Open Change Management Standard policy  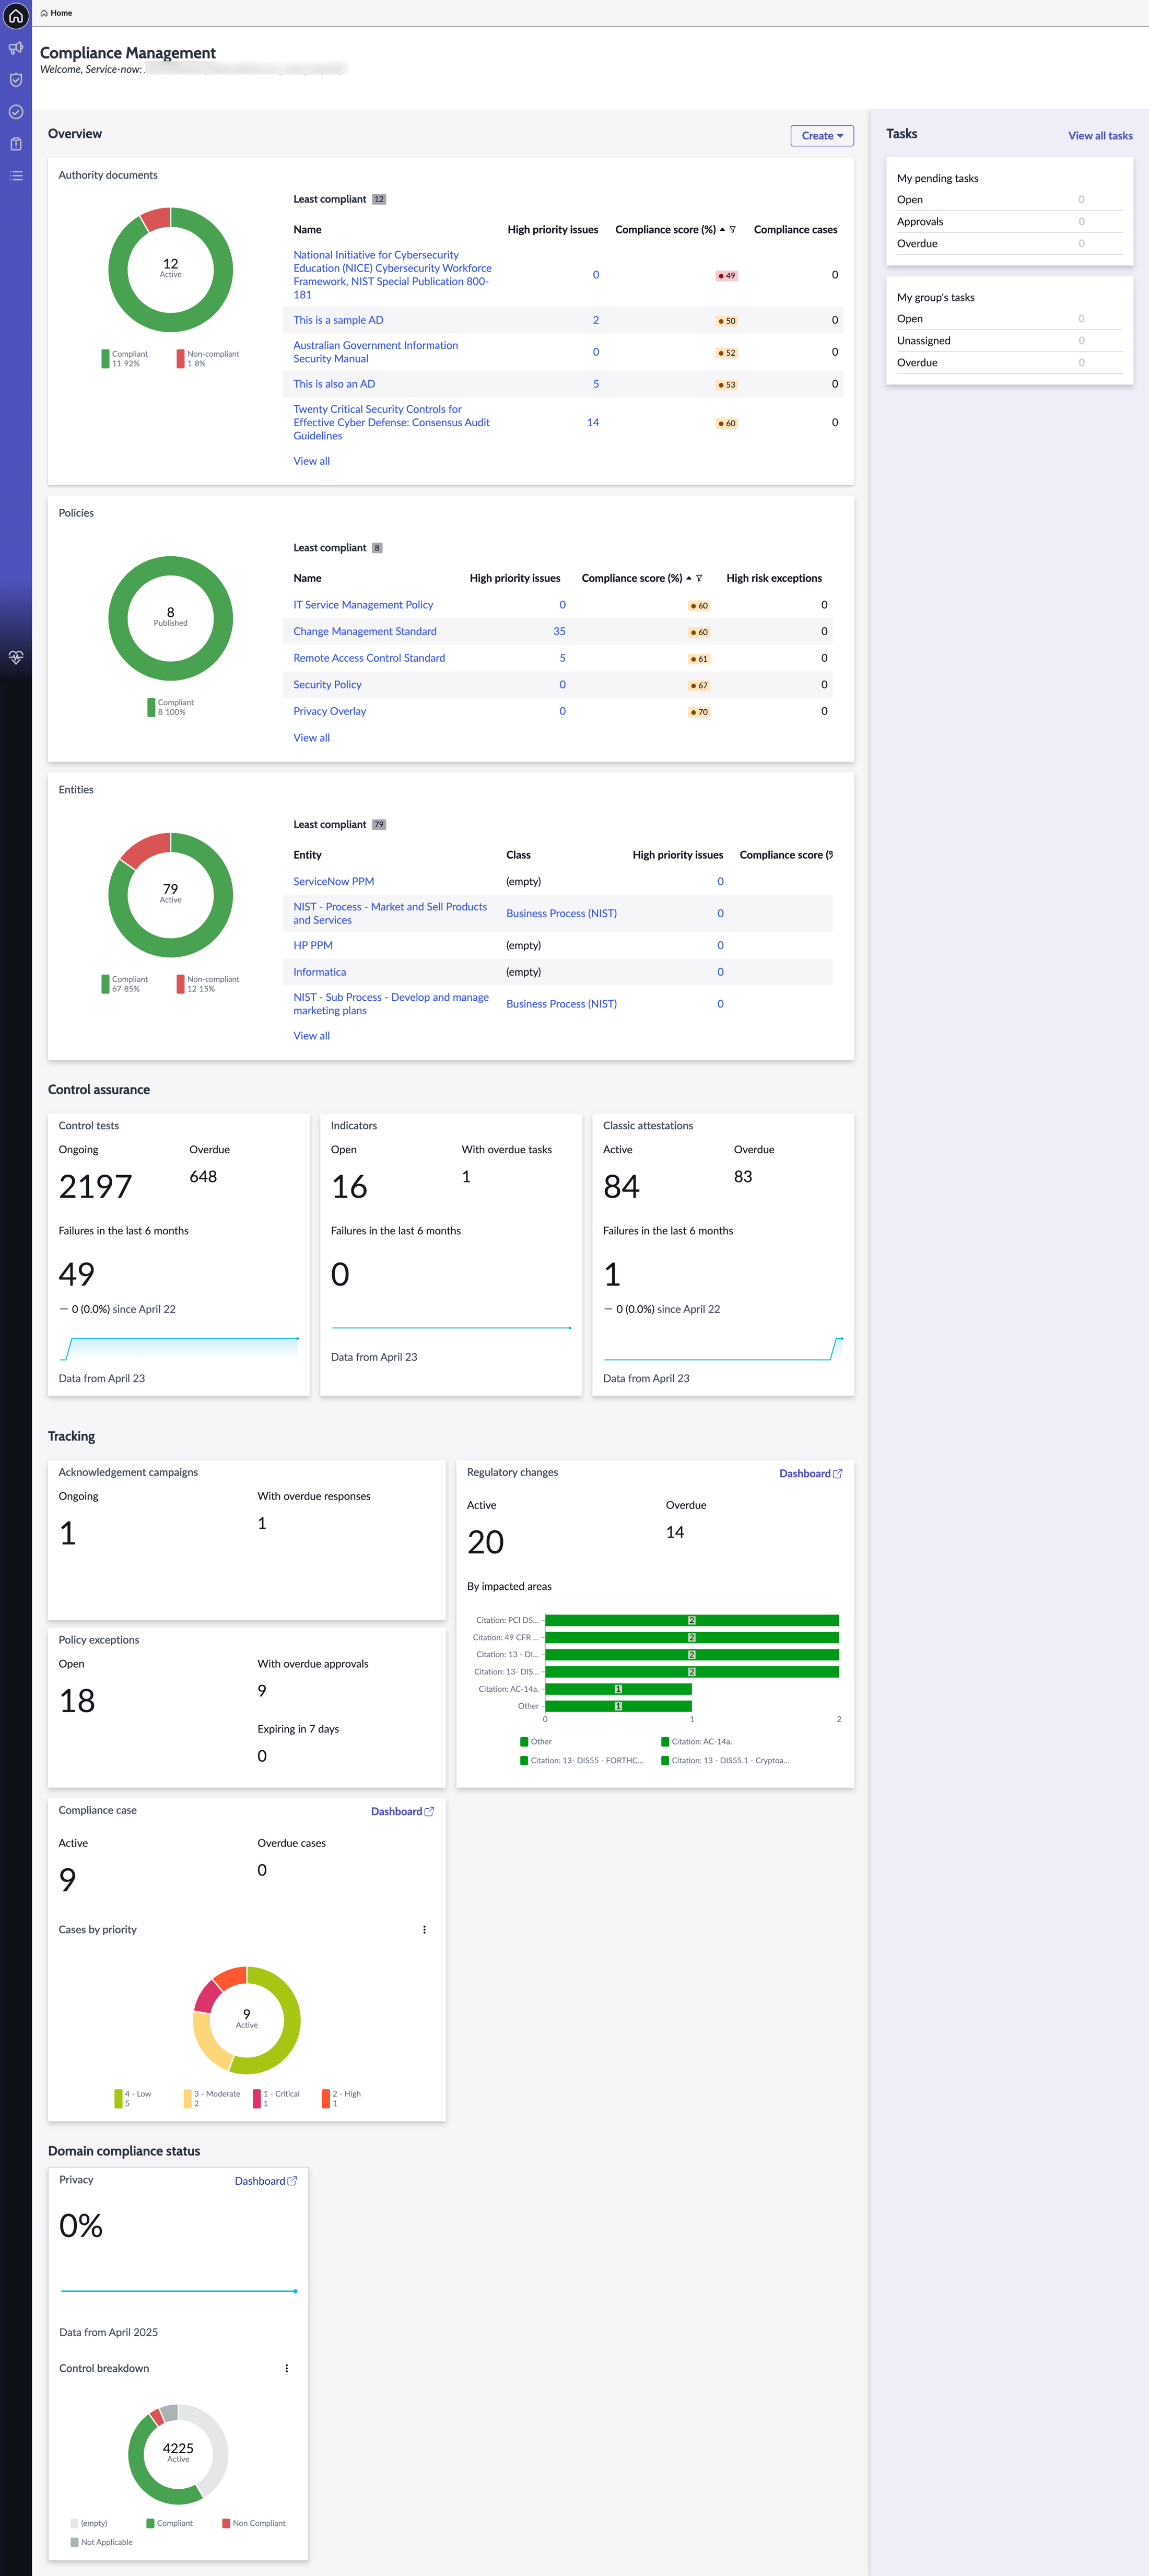365,632
